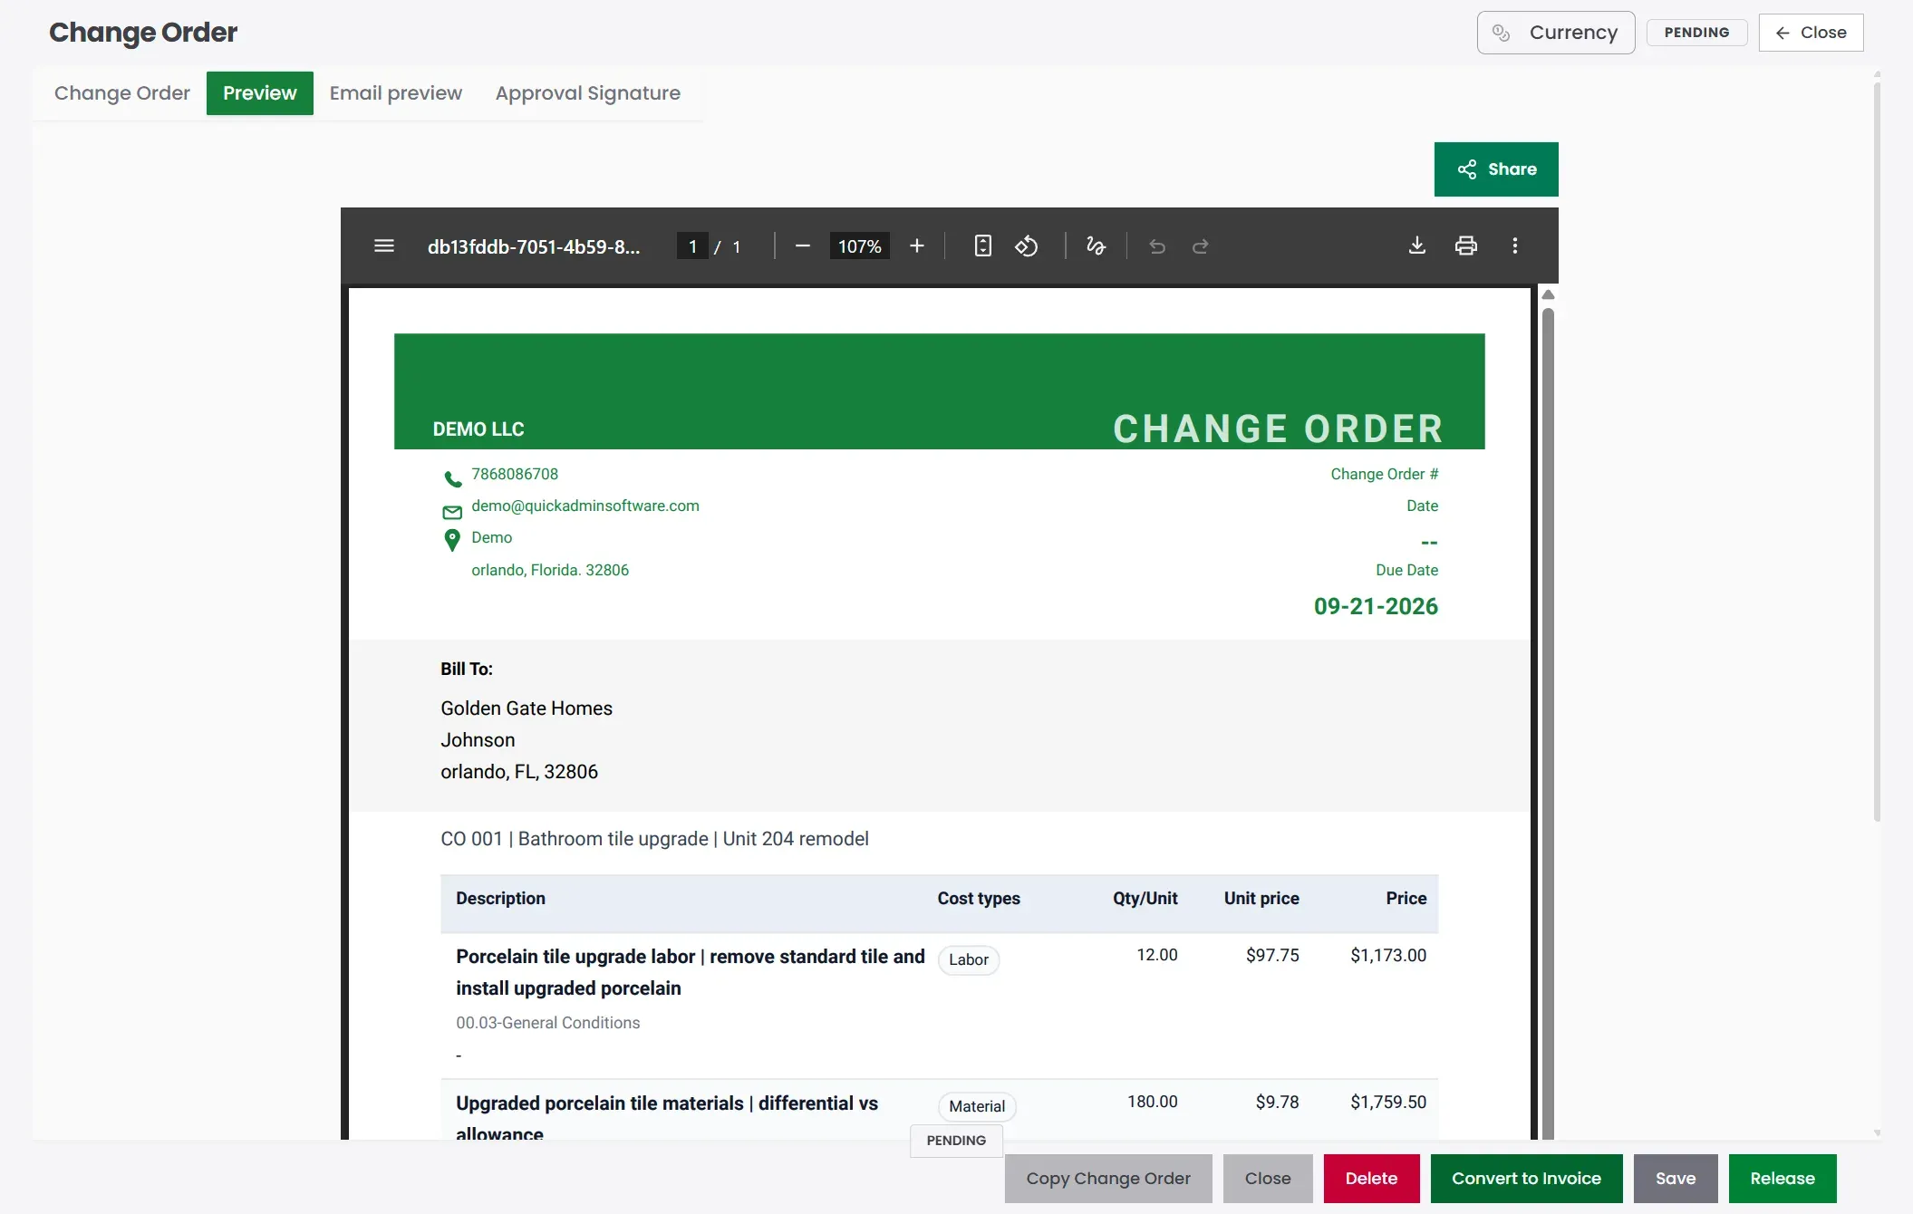1913x1214 pixels.
Task: Click the PDF page number field
Action: 692,246
